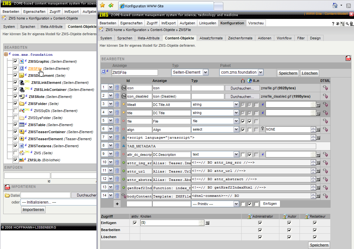Open the trashcan icon in top toolbar
Screen dimensions: 354x249
pyautogui.click(x=351, y=24)
